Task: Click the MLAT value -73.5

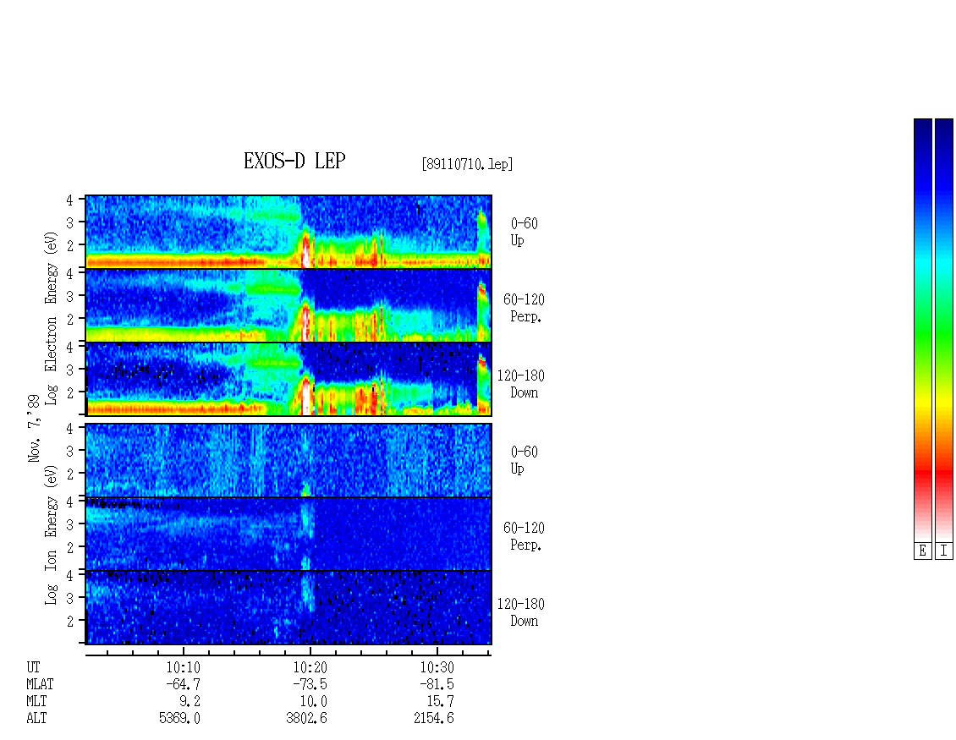Action: (x=310, y=684)
